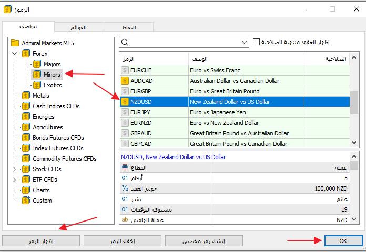
Task: Click properties panel scroll down arrow
Action: pos(354,219)
